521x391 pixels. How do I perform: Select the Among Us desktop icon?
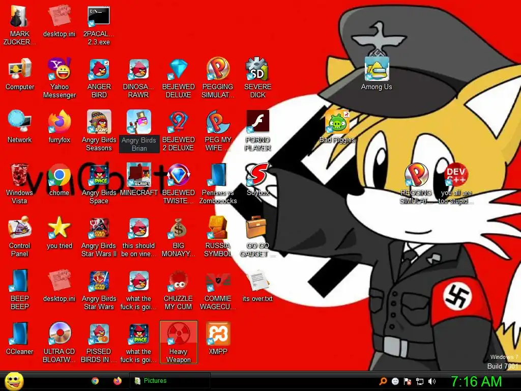(x=377, y=73)
